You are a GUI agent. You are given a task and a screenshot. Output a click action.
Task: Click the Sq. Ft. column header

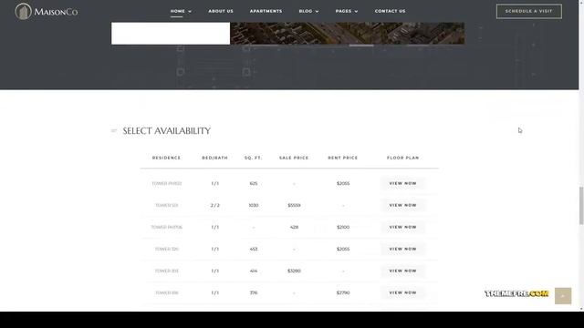254,158
